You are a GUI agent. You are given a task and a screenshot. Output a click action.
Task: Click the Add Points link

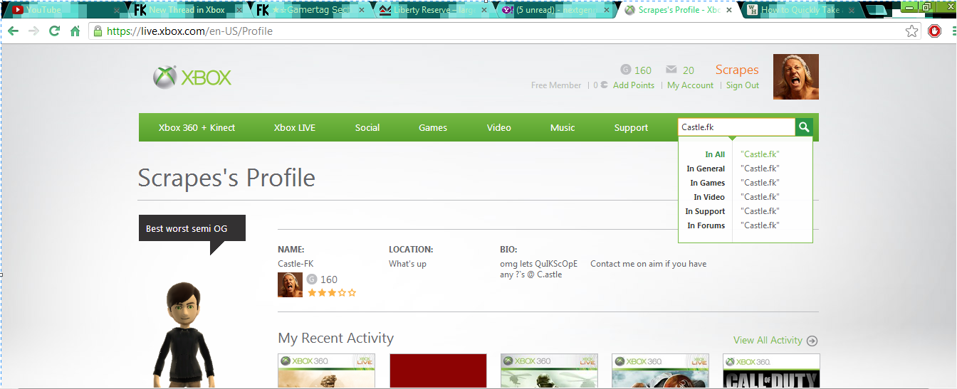(634, 85)
